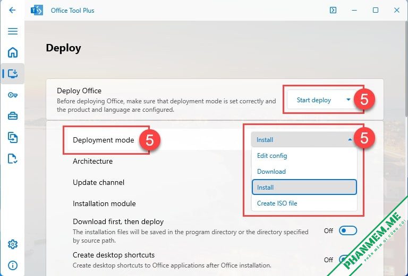Go back with the back arrow
This screenshot has height=276, width=408.
tap(12, 10)
